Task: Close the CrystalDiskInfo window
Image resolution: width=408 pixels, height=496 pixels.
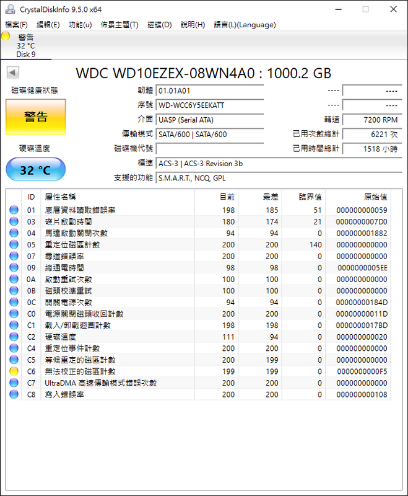Action: (x=394, y=9)
